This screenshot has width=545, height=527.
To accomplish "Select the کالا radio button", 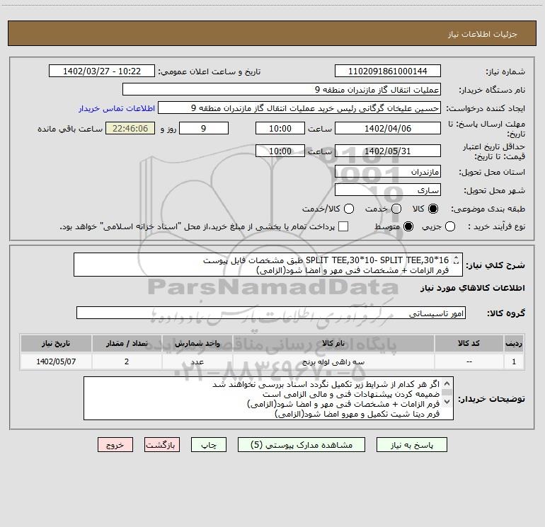I will click(x=433, y=209).
